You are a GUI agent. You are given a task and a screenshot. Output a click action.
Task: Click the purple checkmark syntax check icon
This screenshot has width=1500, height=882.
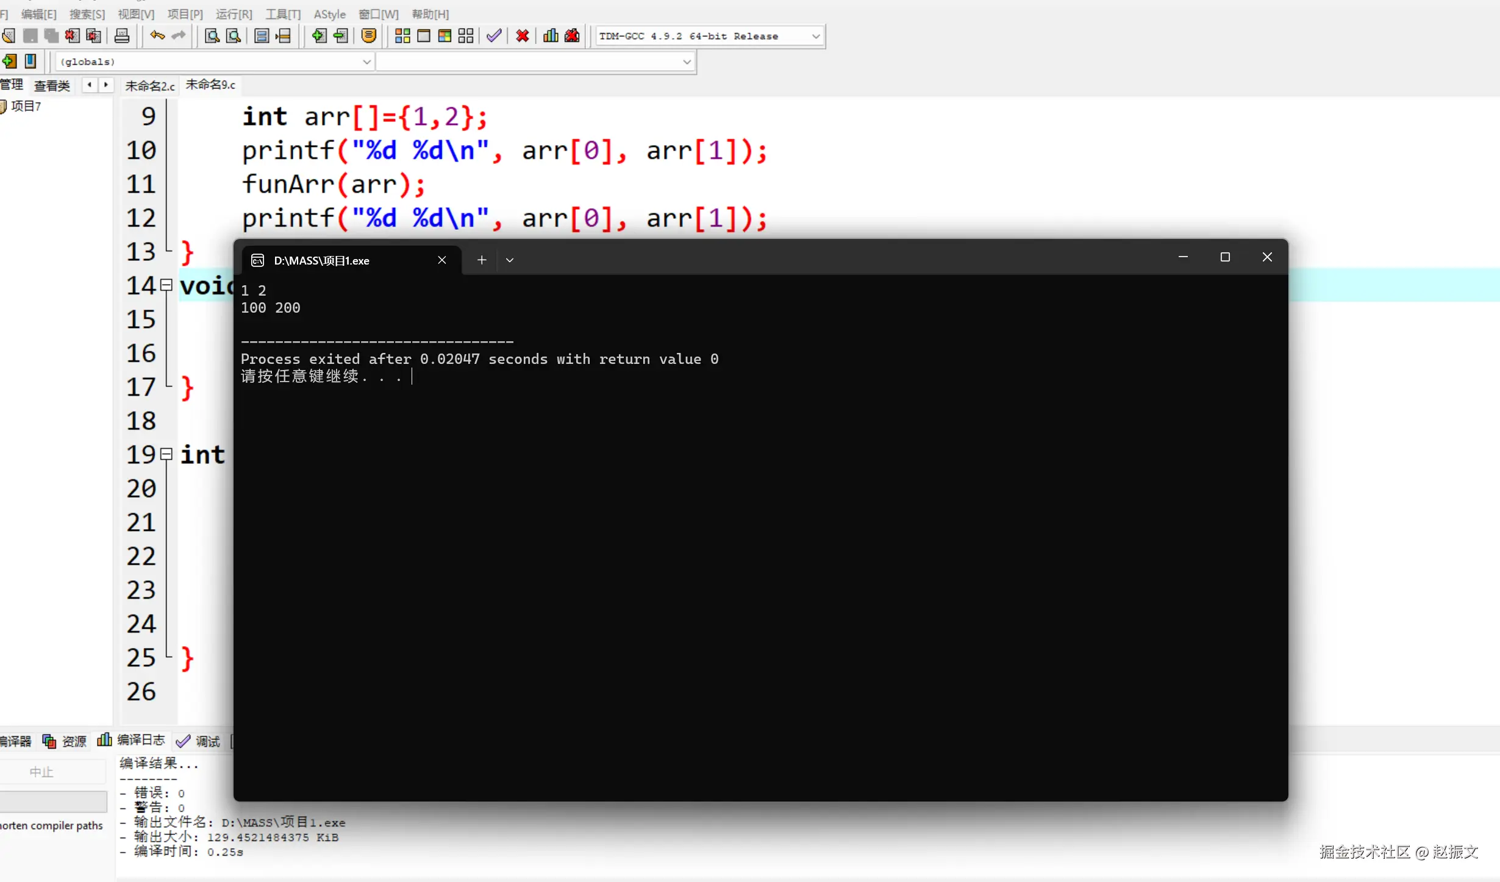click(494, 36)
